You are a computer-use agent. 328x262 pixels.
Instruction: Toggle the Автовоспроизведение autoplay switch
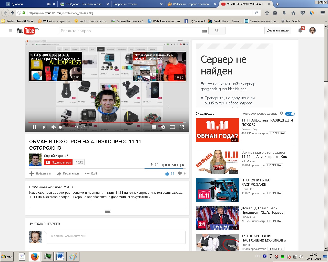click(x=290, y=114)
